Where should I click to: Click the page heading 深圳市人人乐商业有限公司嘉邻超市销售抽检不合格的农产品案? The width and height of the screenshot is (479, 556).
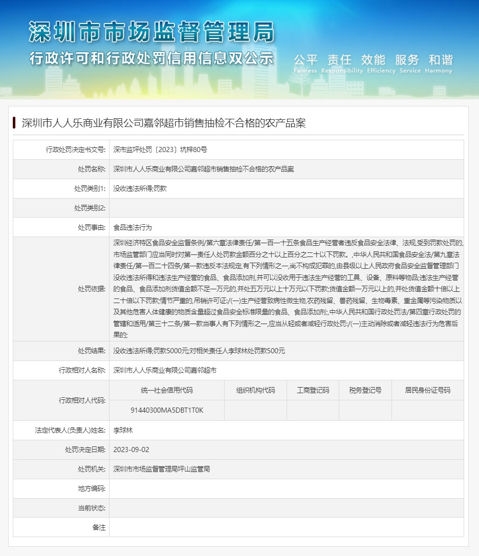point(163,123)
